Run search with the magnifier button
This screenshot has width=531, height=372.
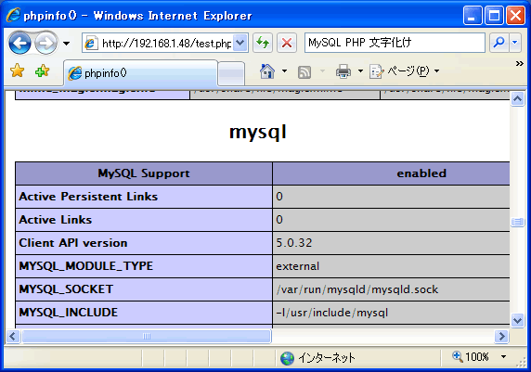click(x=499, y=43)
